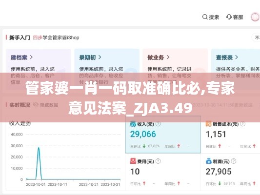Expand the 做业务 step chevron
The image size is (260, 195).
tap(168, 58)
